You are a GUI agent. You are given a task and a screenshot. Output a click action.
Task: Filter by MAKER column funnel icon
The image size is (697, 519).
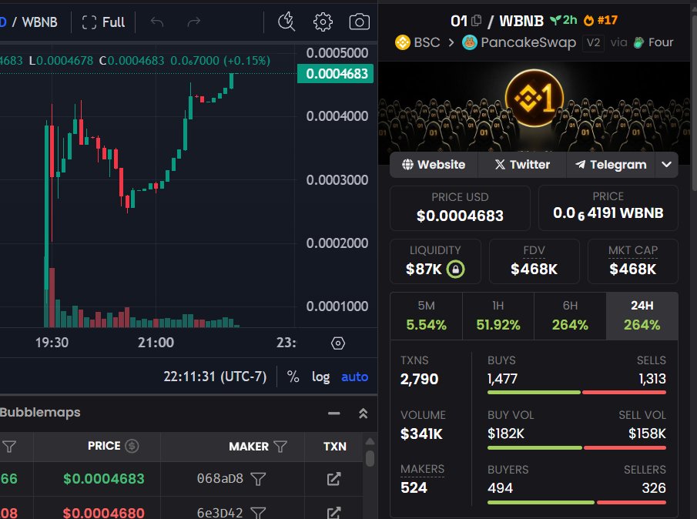point(280,446)
